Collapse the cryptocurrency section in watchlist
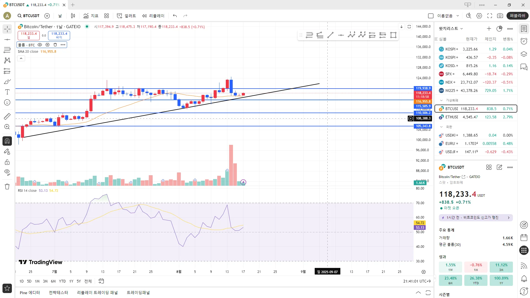This screenshot has width=530, height=298. (x=441, y=100)
